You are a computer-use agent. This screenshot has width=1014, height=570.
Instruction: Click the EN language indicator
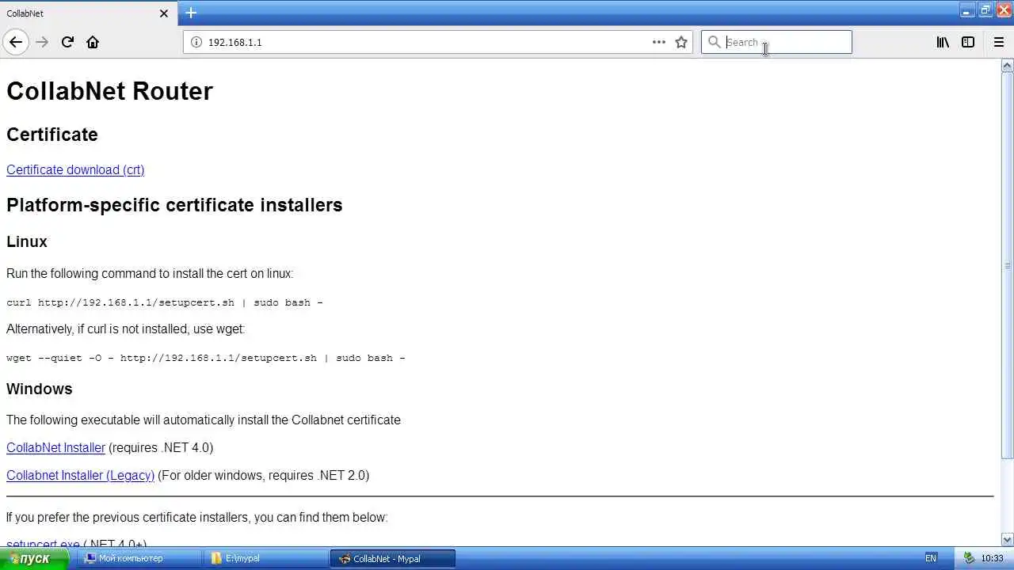pyautogui.click(x=931, y=558)
